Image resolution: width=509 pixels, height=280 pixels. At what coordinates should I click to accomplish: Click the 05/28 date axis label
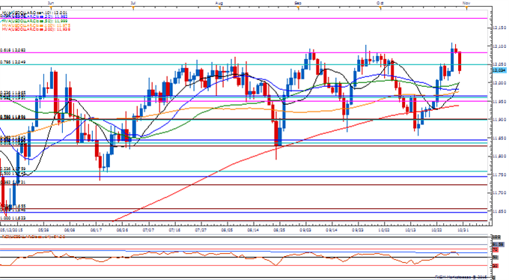point(43,230)
